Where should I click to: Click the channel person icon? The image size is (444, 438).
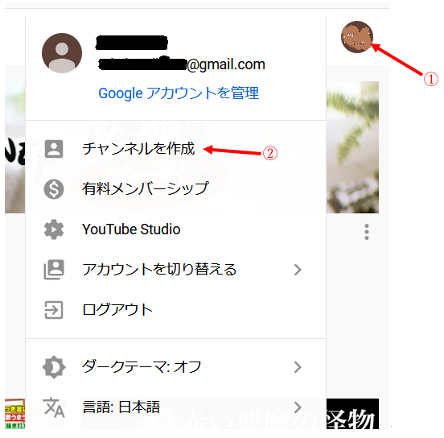pos(54,149)
